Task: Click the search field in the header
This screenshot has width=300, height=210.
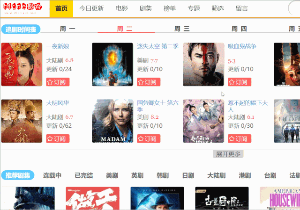Action: (x=294, y=8)
